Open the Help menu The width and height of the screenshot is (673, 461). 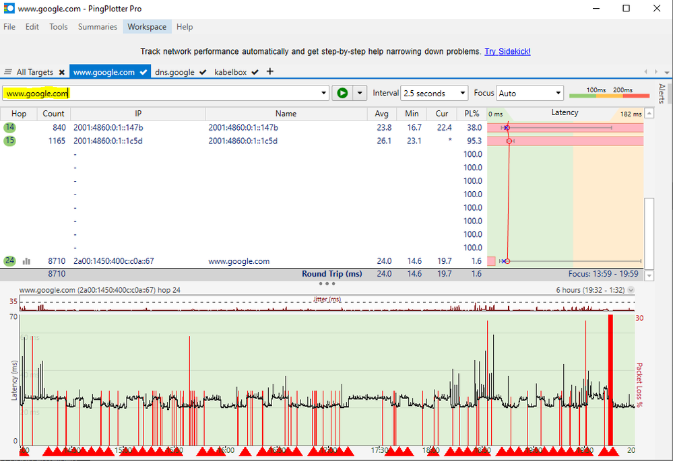click(185, 27)
